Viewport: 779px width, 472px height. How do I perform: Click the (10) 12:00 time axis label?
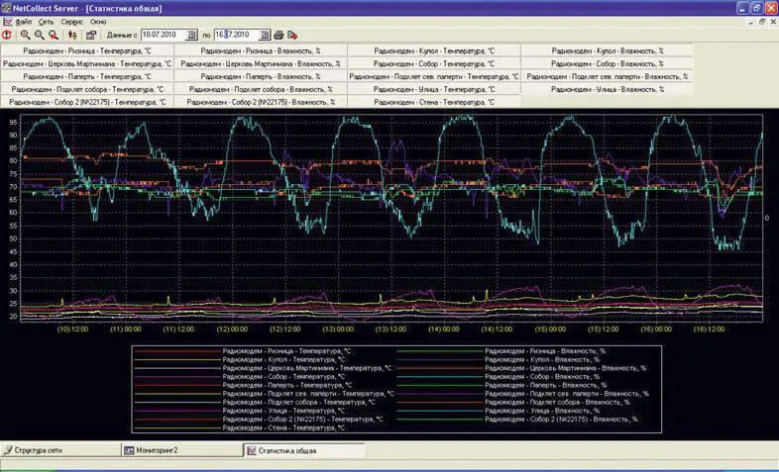[x=72, y=330]
